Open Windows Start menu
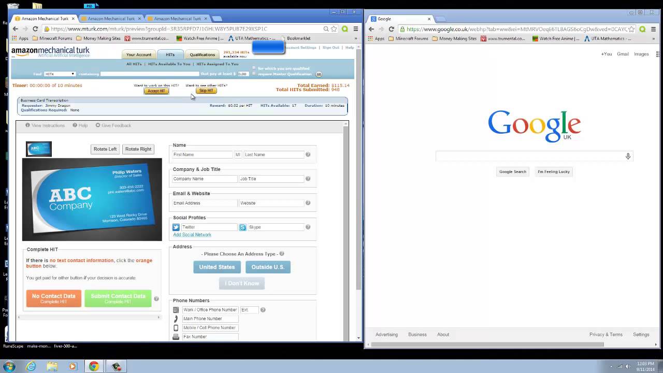 click(x=9, y=366)
